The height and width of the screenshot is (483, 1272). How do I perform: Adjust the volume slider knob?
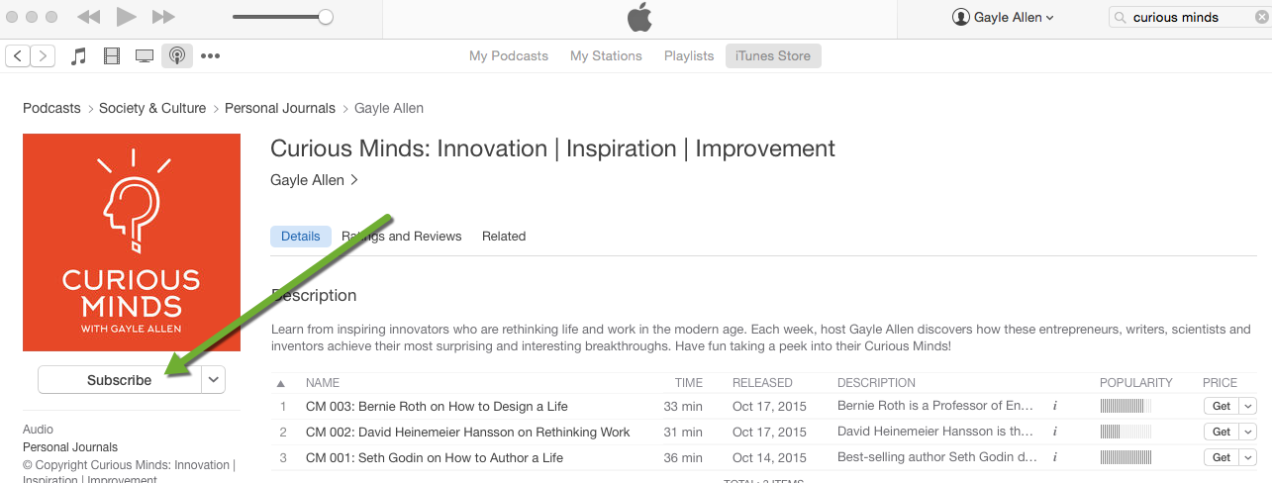click(325, 17)
